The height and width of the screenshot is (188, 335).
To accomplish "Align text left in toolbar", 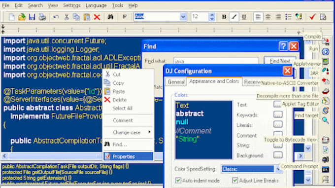I will tap(258, 17).
